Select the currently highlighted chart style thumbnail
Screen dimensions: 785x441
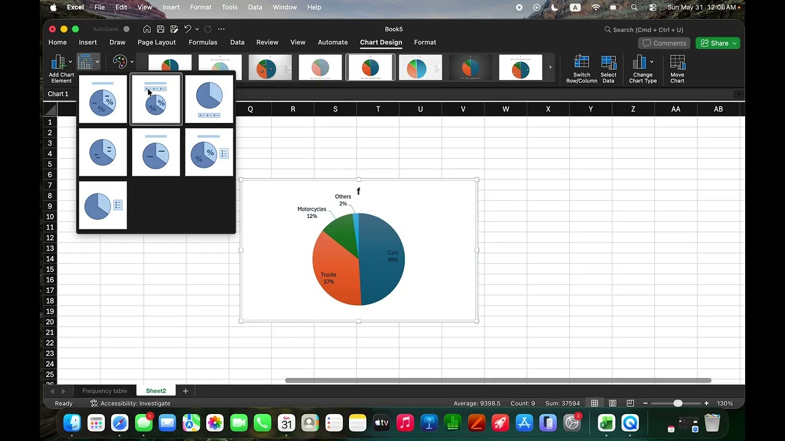click(x=370, y=67)
